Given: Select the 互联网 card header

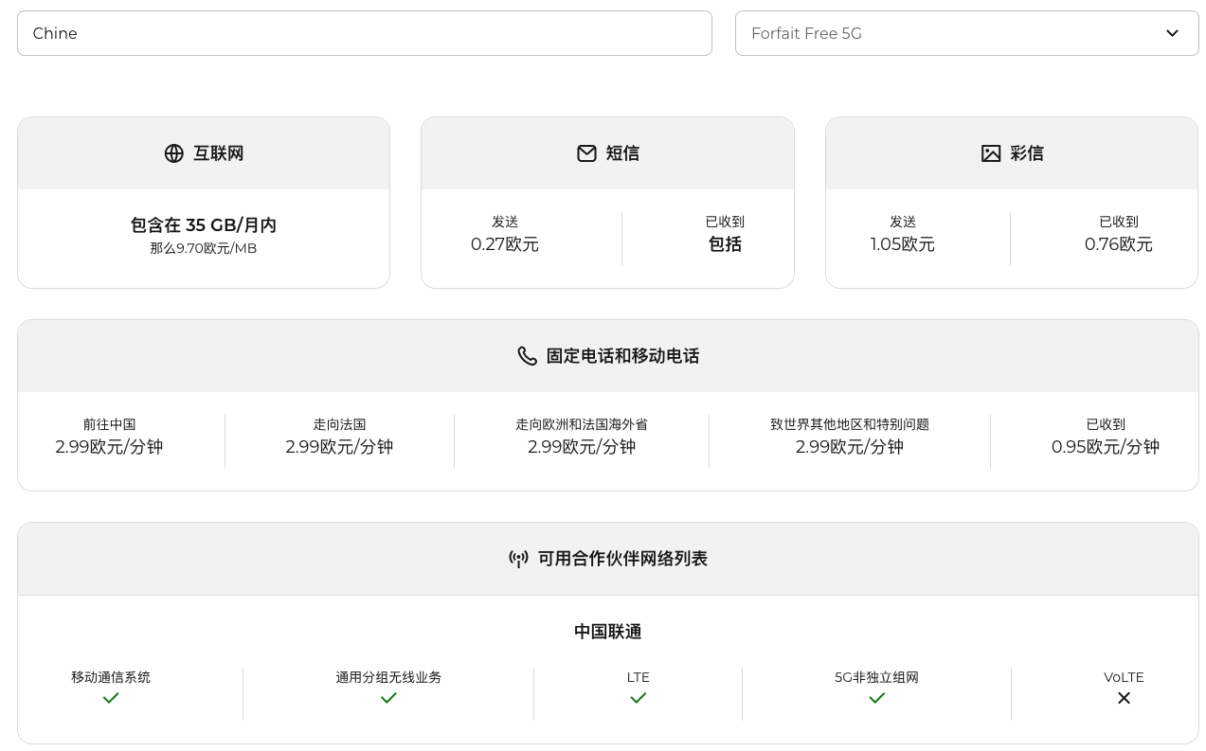Looking at the screenshot, I should 204,153.
